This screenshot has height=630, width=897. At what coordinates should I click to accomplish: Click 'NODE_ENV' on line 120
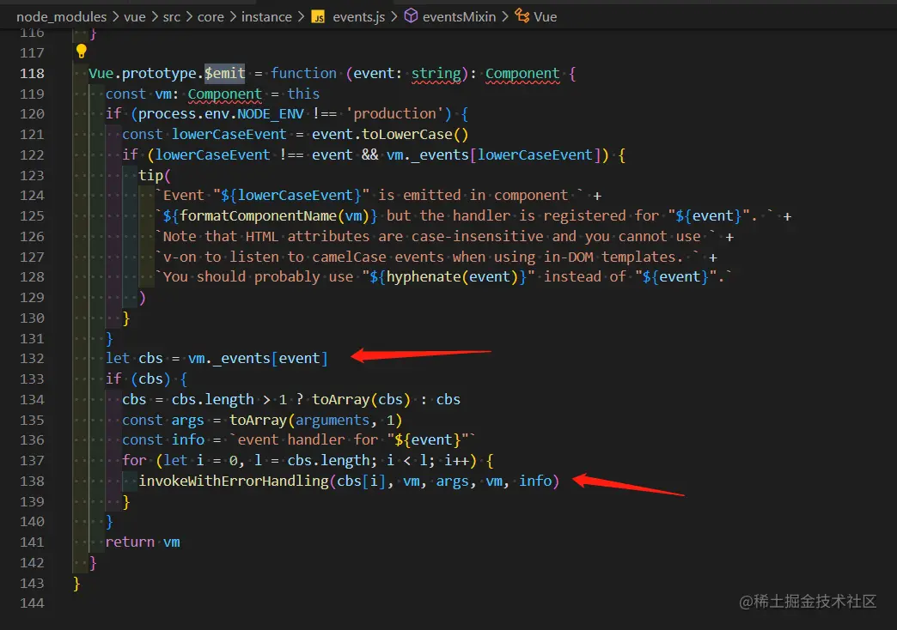tap(271, 114)
